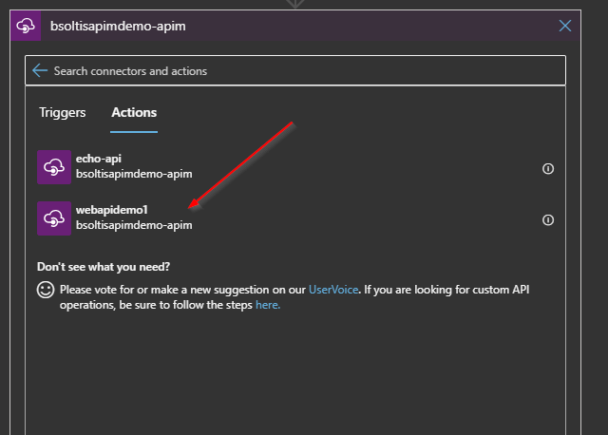Click back arrow in search box
The image size is (608, 435).
(39, 71)
